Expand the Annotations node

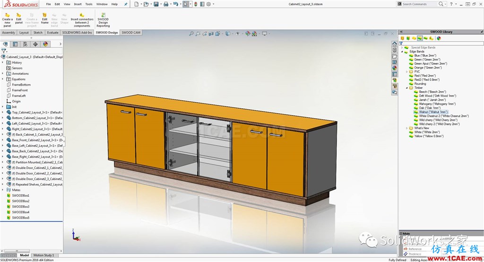pyautogui.click(x=3, y=73)
